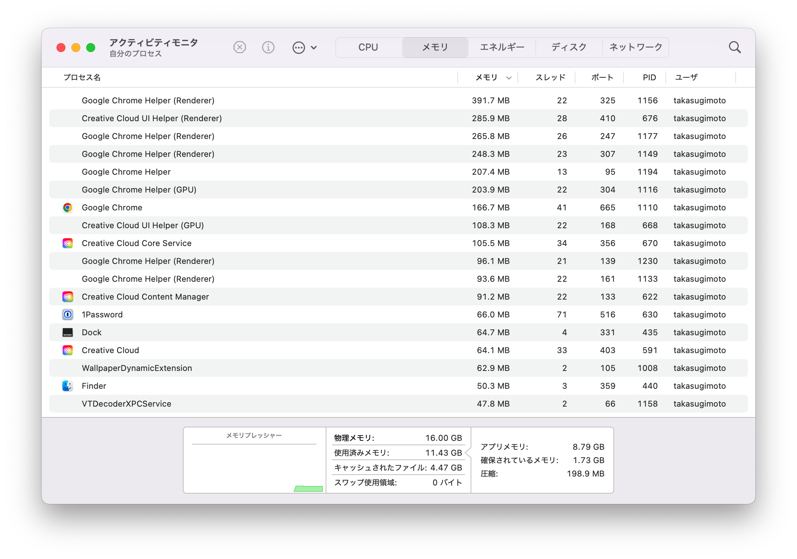The image size is (797, 559).
Task: Select the Creative Cloud Content Manager icon
Action: (67, 297)
